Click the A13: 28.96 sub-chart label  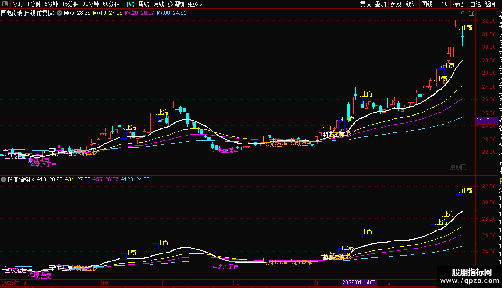(x=50, y=179)
